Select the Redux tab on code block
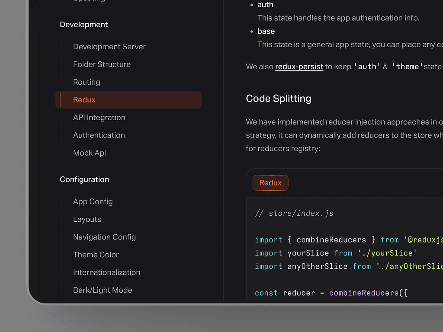The image size is (443, 332). click(270, 183)
